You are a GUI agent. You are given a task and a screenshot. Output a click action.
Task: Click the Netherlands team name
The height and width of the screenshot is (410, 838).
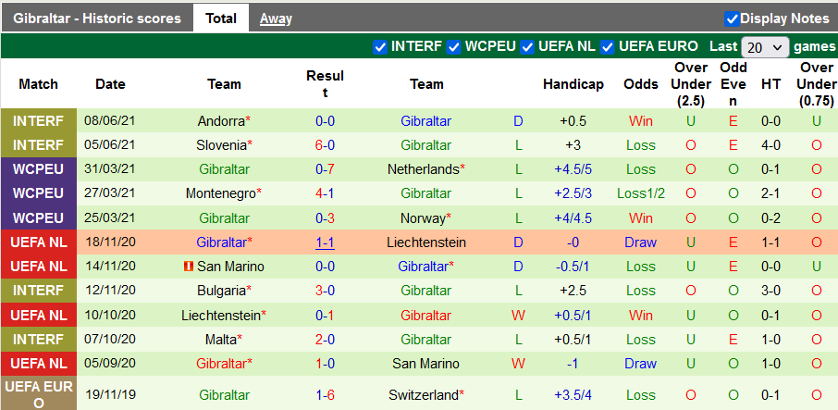click(x=424, y=169)
